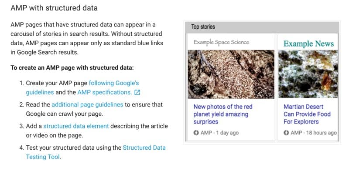The width and height of the screenshot is (349, 171).
Task: Click the 'Top stories' carousel header
Action: coord(262,27)
